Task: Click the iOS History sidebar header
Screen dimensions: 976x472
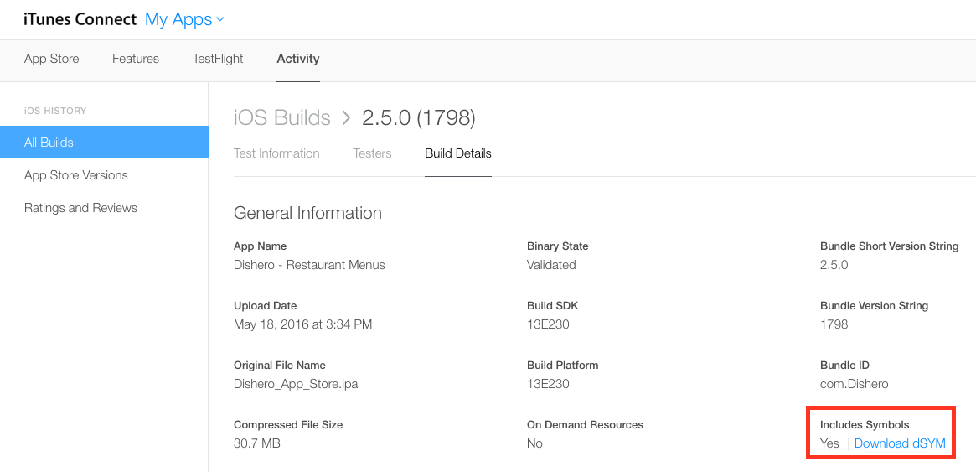Action: pos(55,111)
